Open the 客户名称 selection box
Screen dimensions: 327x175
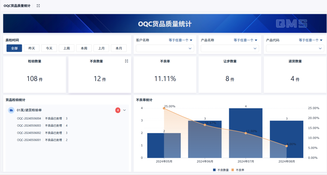point(165,48)
